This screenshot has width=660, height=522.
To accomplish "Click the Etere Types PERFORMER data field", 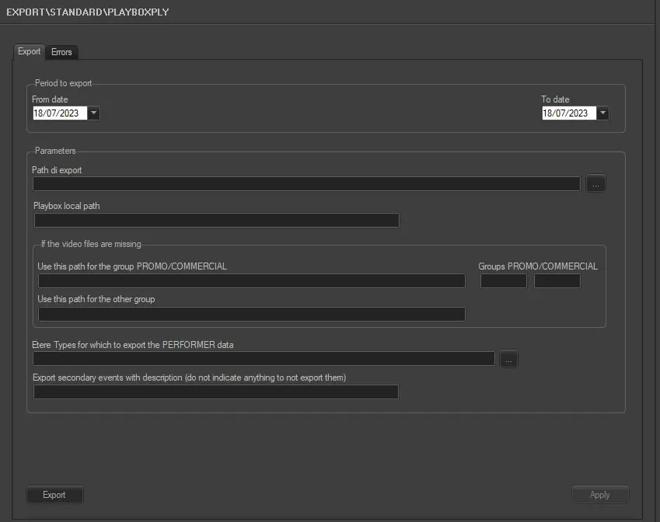I will 264,359.
